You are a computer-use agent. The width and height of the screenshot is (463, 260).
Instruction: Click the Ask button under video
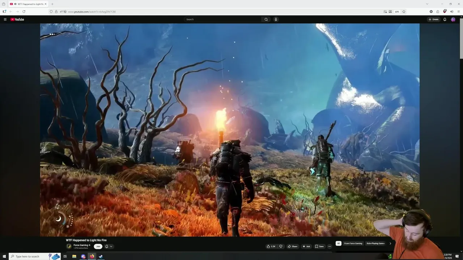306,247
